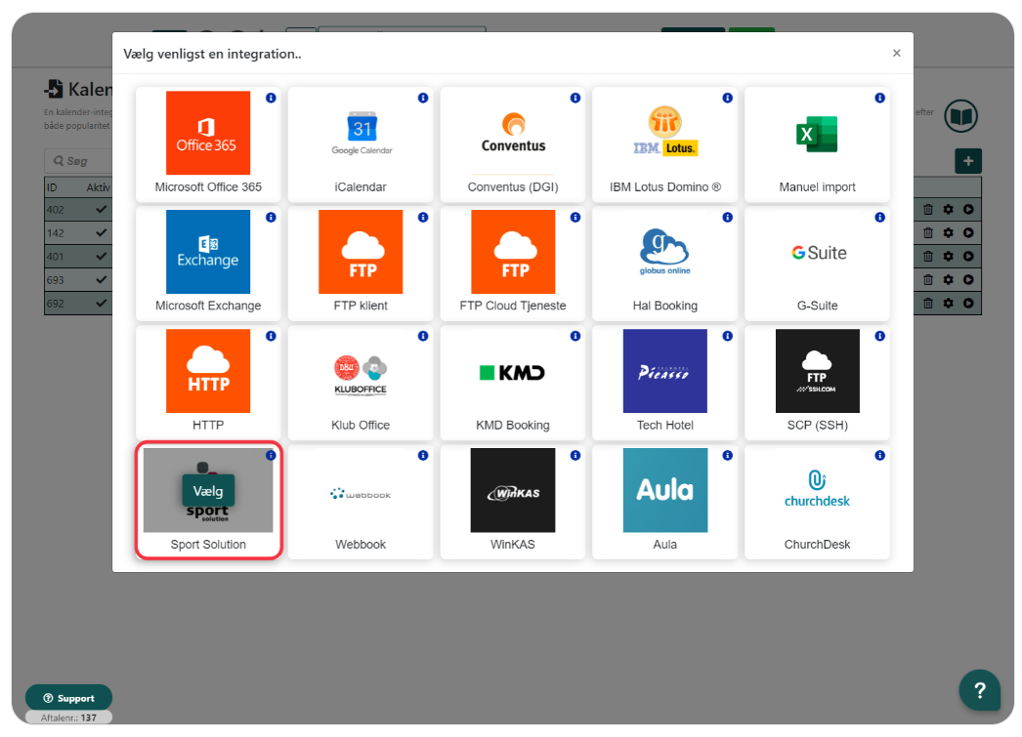This screenshot has height=737, width=1022.
Task: Choose the Manuel import Excel integration
Action: coord(818,143)
